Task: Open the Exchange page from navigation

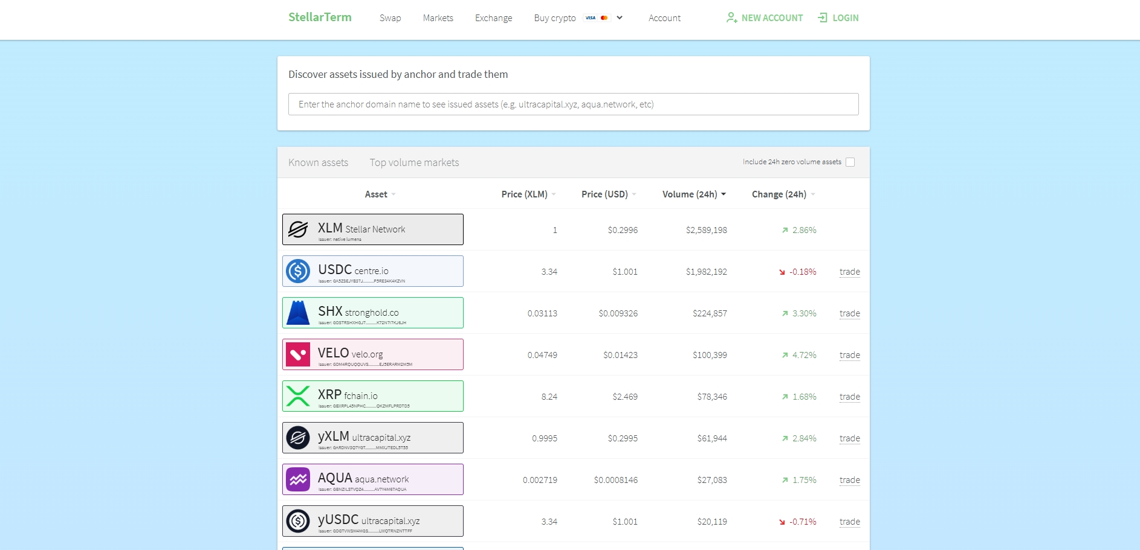Action: (493, 18)
